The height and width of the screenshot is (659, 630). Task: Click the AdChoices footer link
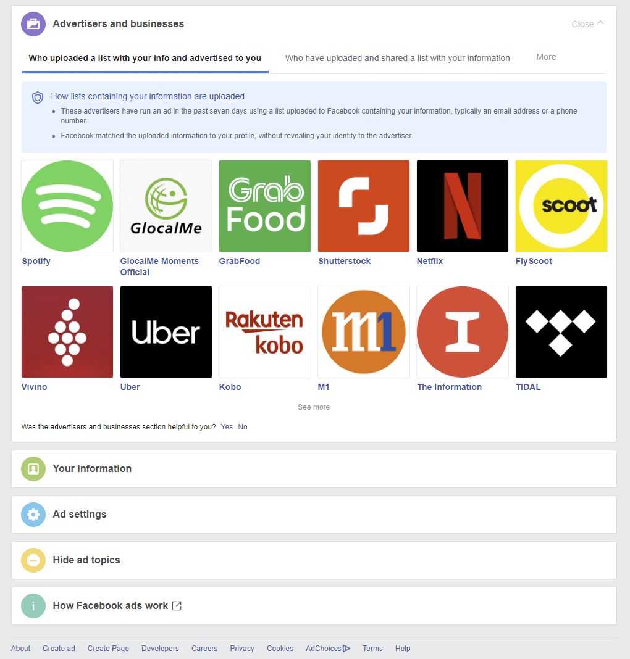click(327, 648)
